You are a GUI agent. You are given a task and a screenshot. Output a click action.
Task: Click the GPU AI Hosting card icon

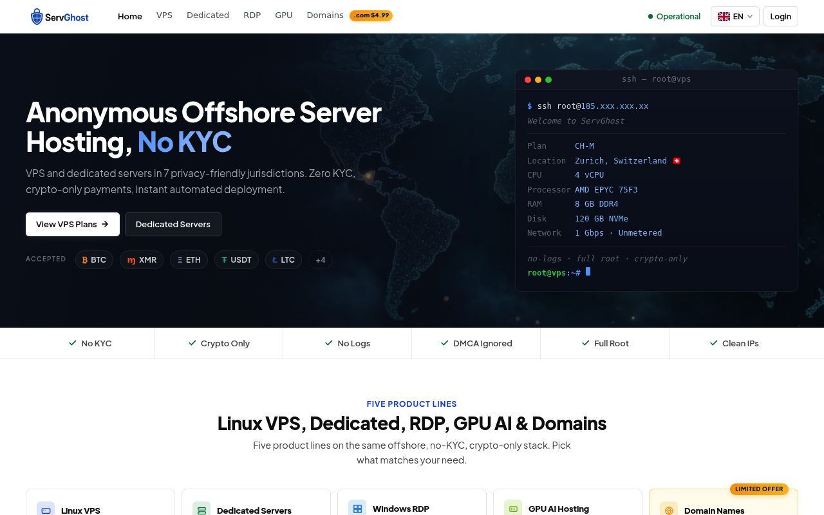(513, 508)
